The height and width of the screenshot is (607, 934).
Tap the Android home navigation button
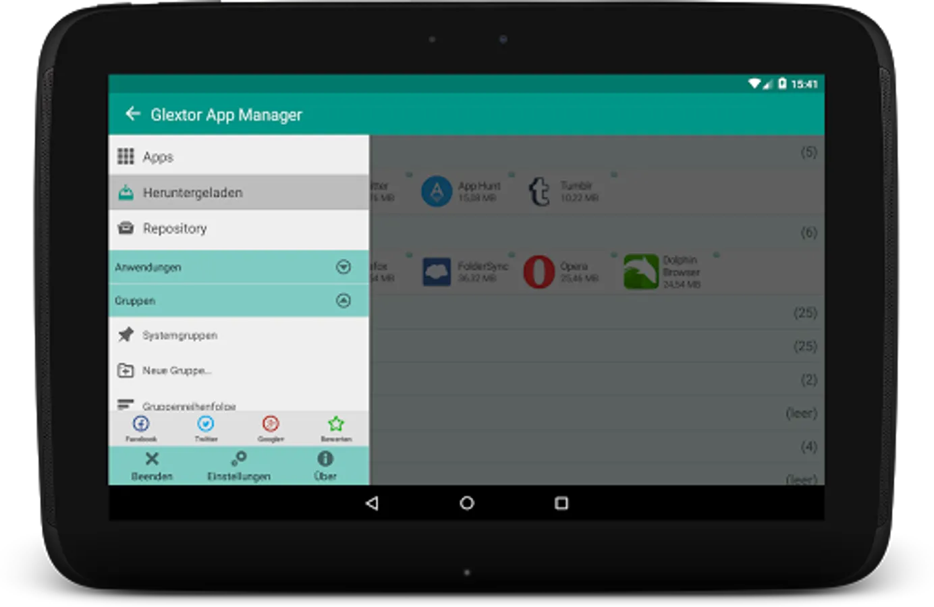[466, 503]
